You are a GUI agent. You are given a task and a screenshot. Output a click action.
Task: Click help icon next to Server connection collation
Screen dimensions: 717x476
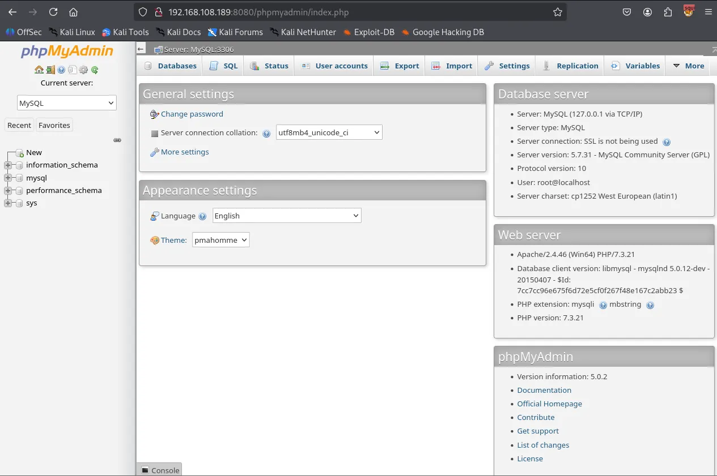coord(266,134)
